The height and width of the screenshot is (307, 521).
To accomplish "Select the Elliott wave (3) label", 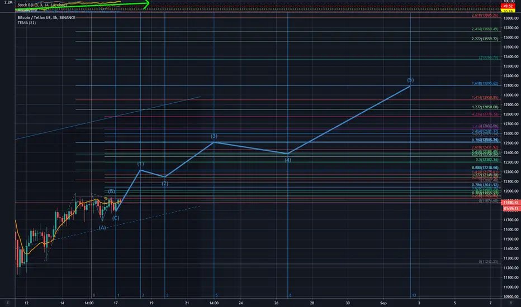I will 214,136.
